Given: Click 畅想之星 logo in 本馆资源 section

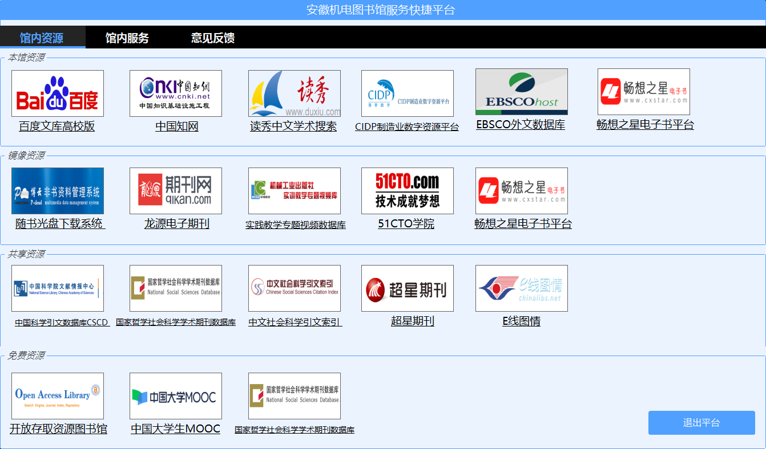Looking at the screenshot, I should (x=644, y=92).
